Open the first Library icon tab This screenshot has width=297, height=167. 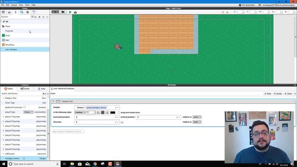[3, 12]
